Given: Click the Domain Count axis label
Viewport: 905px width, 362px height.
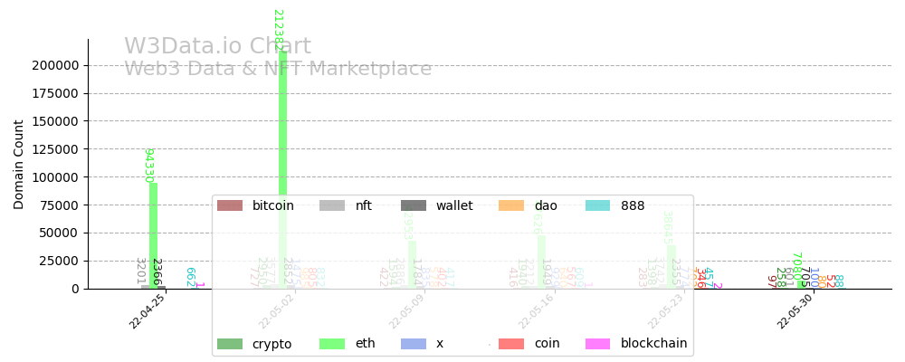Looking at the screenshot, I should (19, 164).
